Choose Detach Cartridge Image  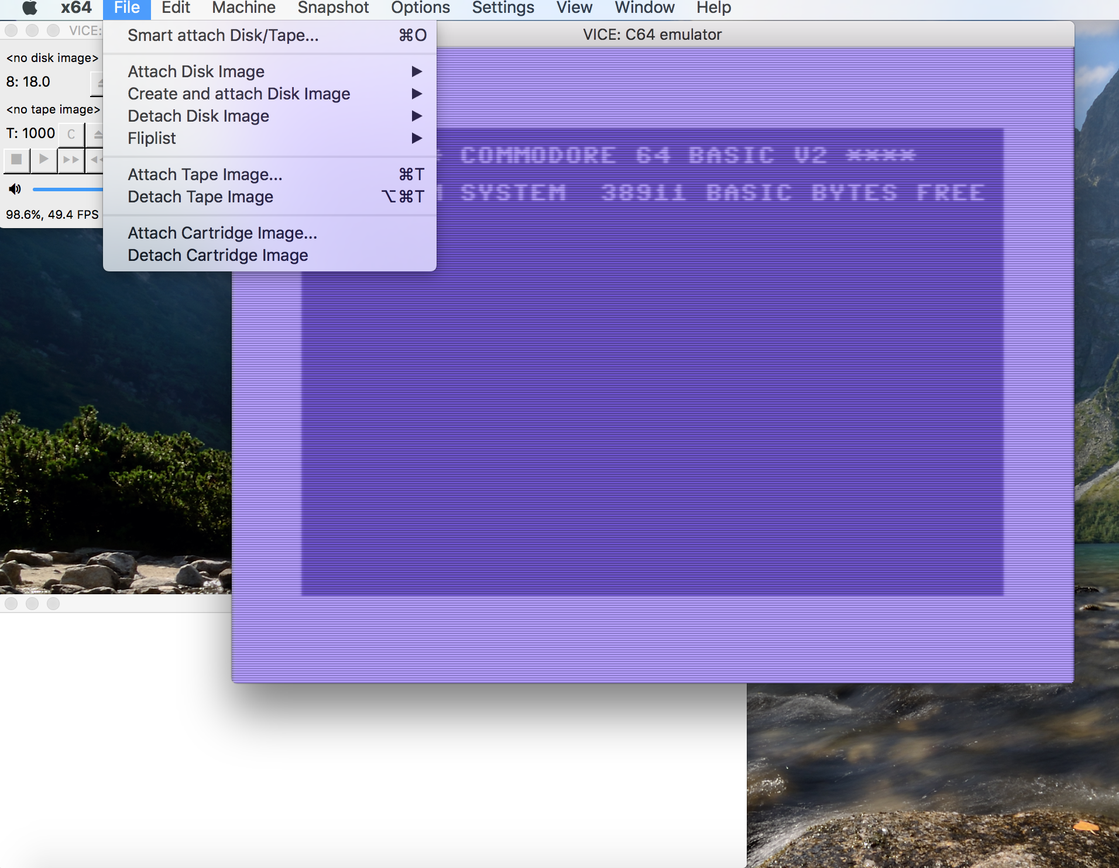(x=270, y=255)
